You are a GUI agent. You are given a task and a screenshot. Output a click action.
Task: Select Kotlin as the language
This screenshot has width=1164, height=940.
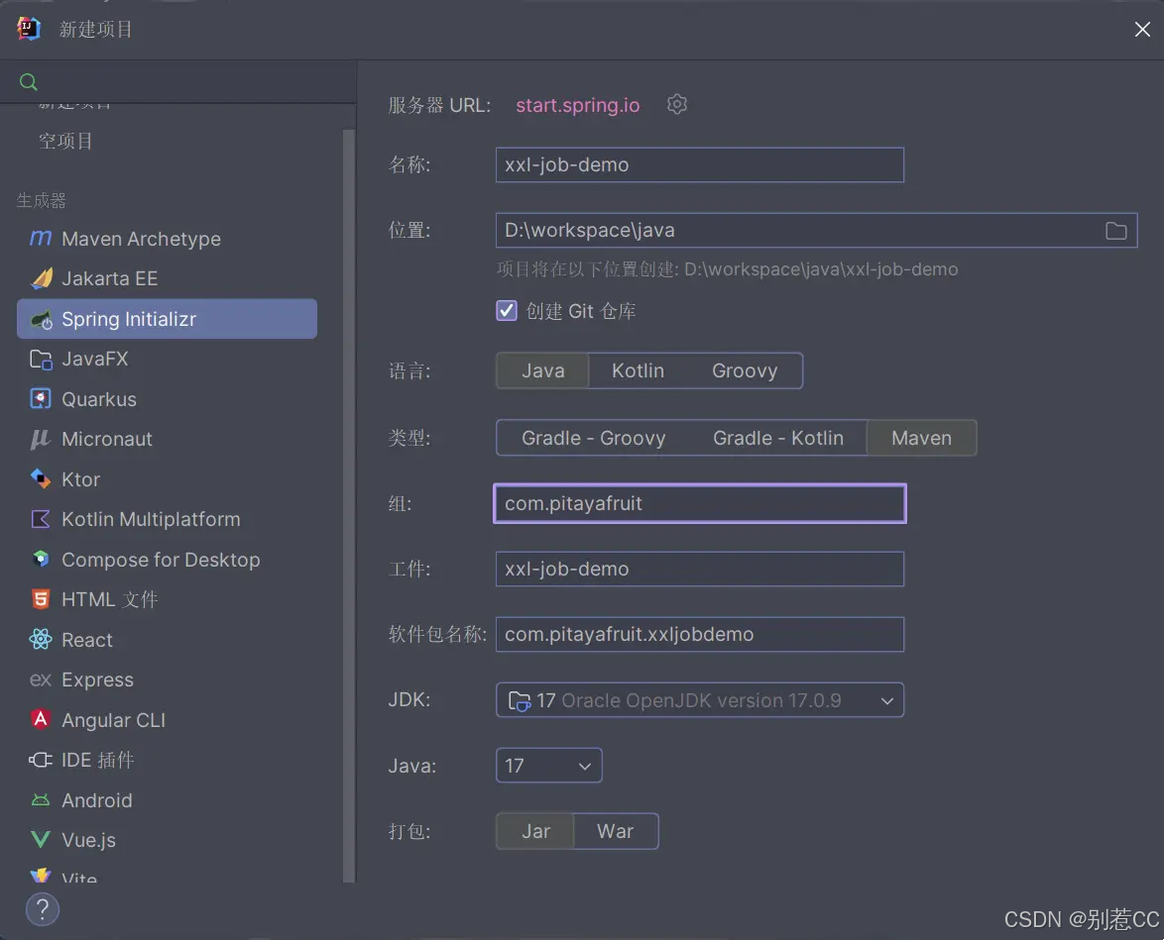(x=638, y=370)
